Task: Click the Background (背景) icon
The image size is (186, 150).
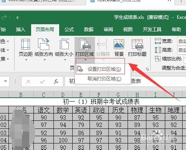Action: click(119, 44)
